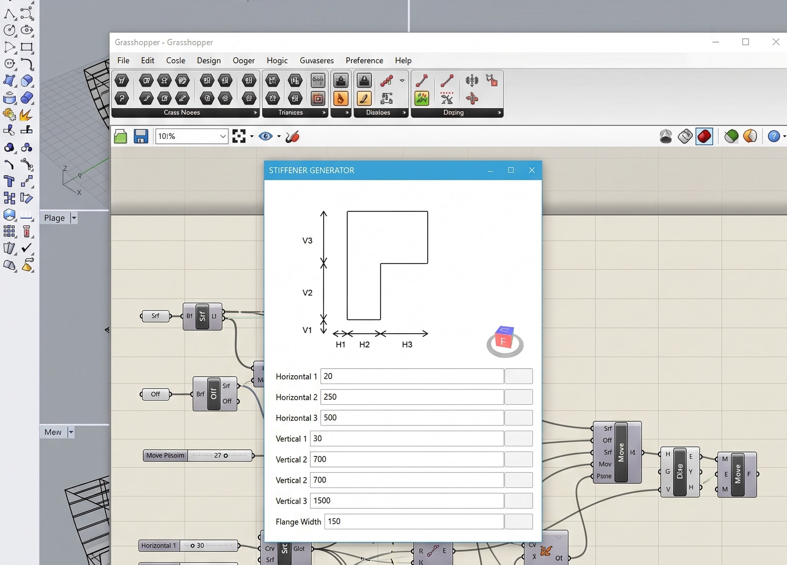Viewport: 787px width, 565px height.
Task: Click the pencil sketch component icon
Action: [364, 98]
